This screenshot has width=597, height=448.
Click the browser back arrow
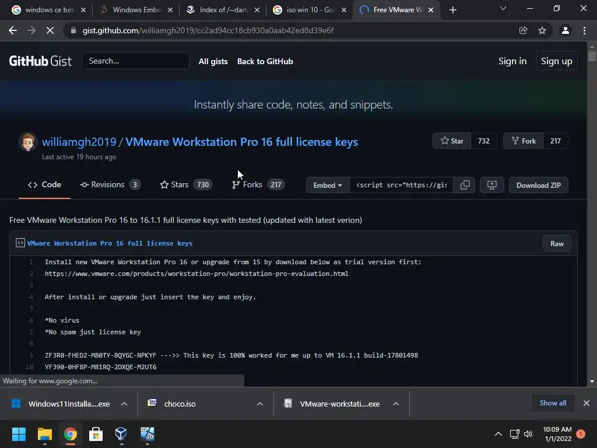click(13, 30)
